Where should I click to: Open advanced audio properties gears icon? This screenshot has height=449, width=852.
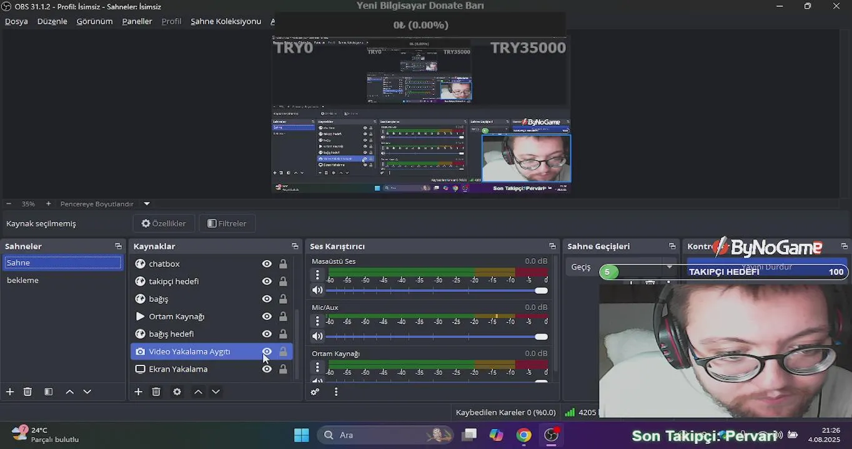315,392
